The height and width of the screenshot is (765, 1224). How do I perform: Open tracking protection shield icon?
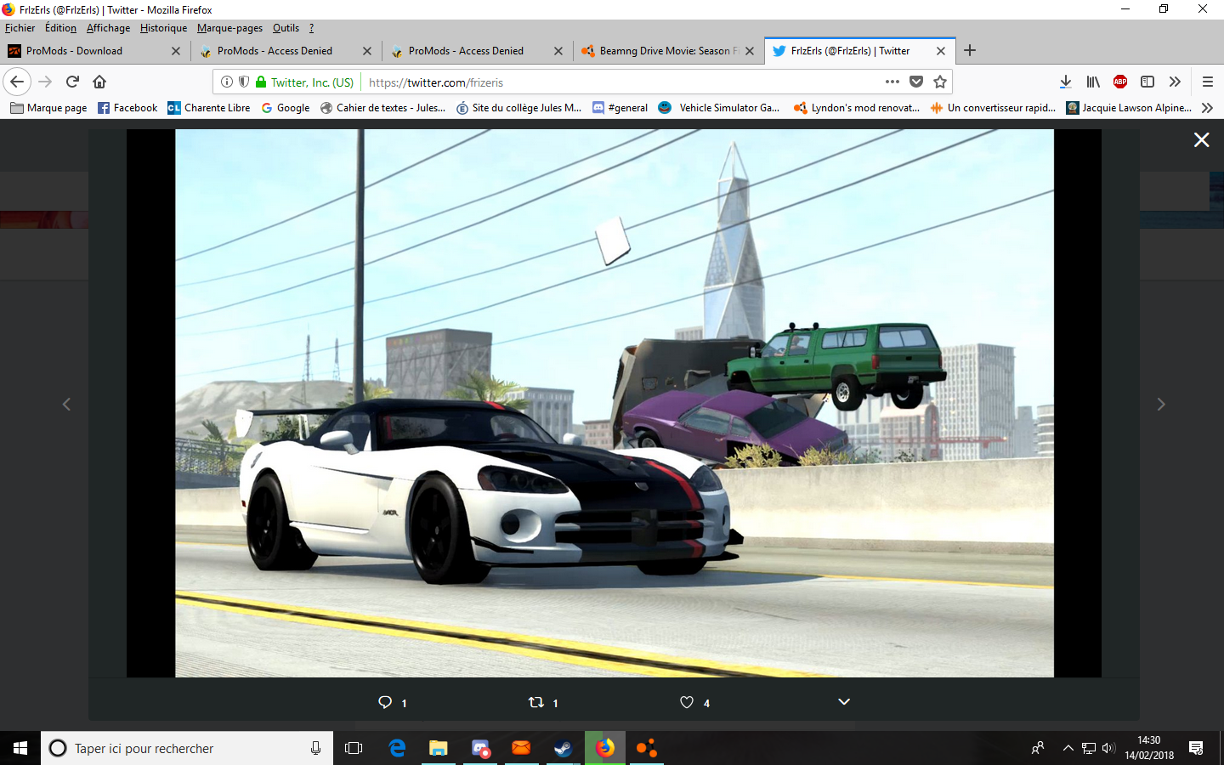(244, 82)
